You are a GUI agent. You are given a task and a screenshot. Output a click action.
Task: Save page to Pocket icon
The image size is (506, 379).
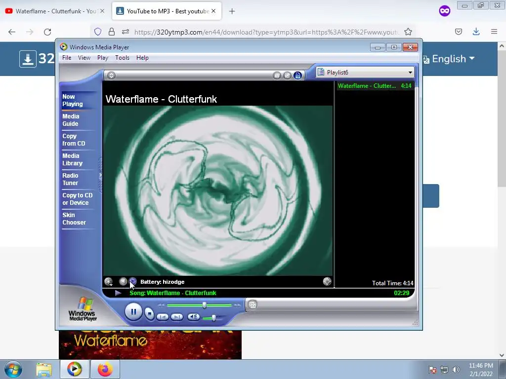coord(458,32)
